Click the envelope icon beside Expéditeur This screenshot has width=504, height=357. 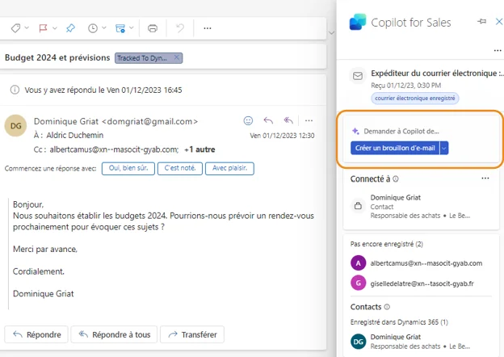tap(358, 76)
